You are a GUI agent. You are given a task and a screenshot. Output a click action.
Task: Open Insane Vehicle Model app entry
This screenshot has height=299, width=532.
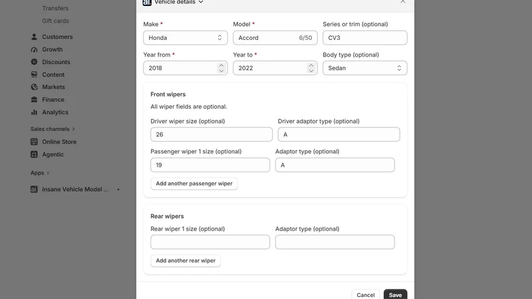(75, 189)
